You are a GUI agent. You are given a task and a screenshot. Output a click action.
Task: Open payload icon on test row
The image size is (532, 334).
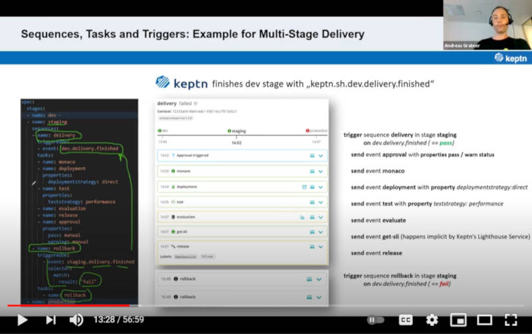(x=312, y=202)
